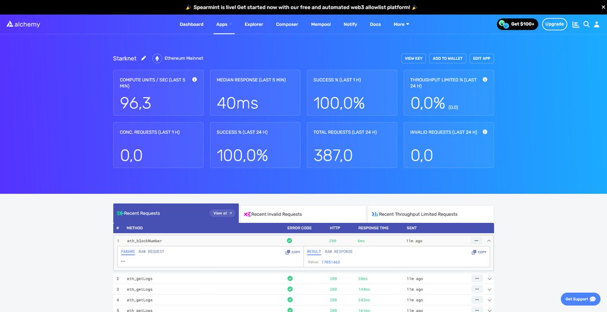
Task: Copy the params of eth_blockNumber request
Action: pyautogui.click(x=293, y=252)
